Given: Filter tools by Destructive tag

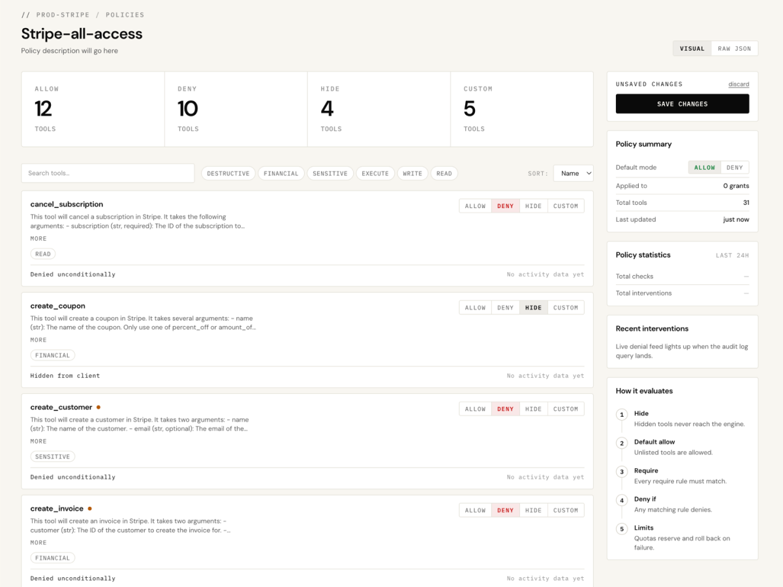Looking at the screenshot, I should coord(228,173).
